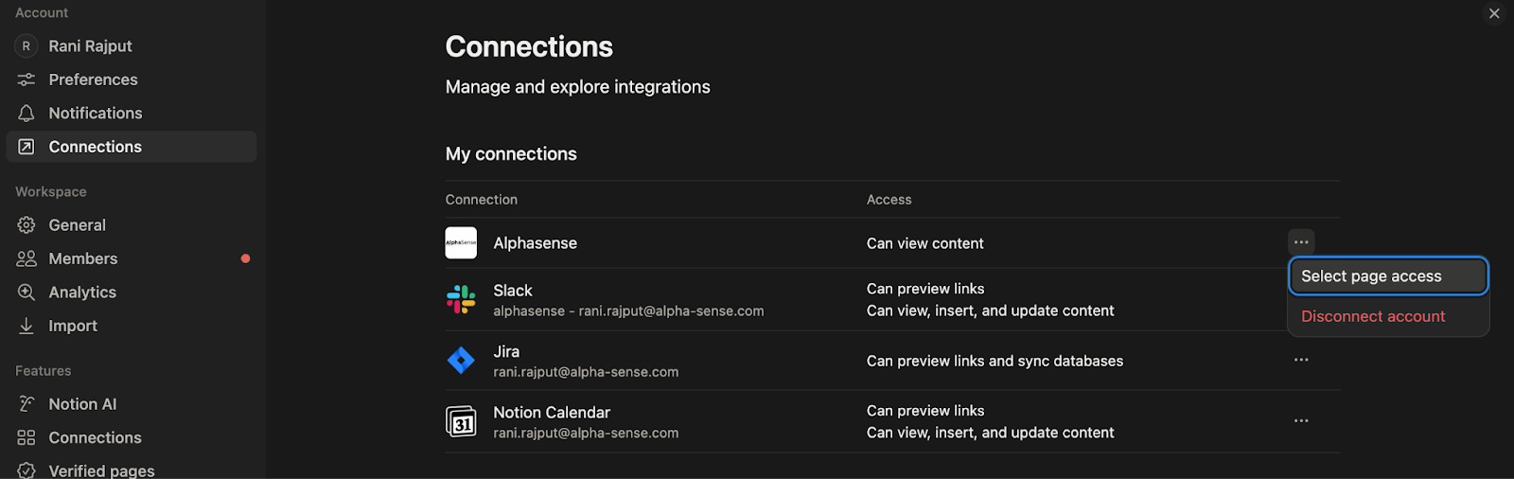
Task: Open the Jira connection options menu
Action: click(1301, 360)
